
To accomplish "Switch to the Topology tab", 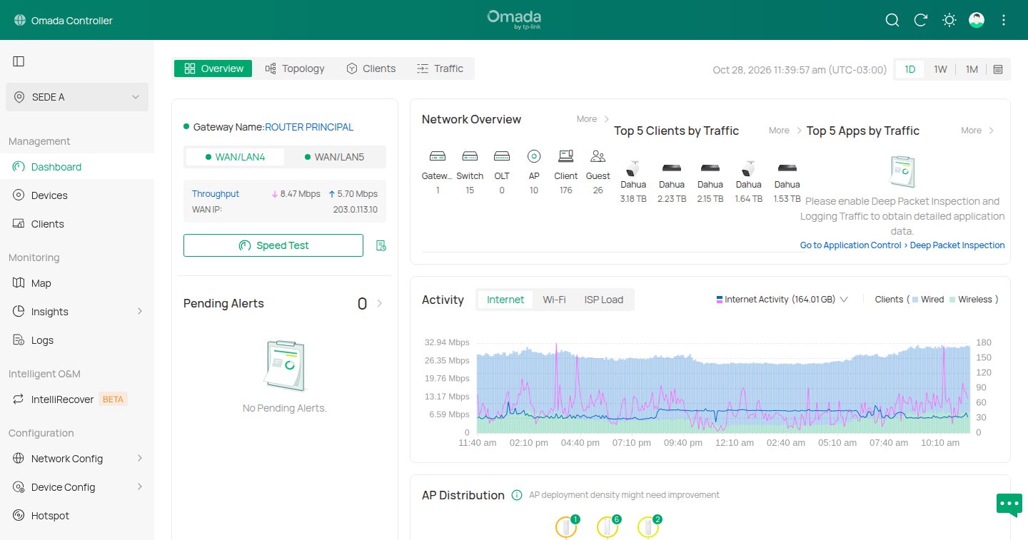I will pos(295,68).
